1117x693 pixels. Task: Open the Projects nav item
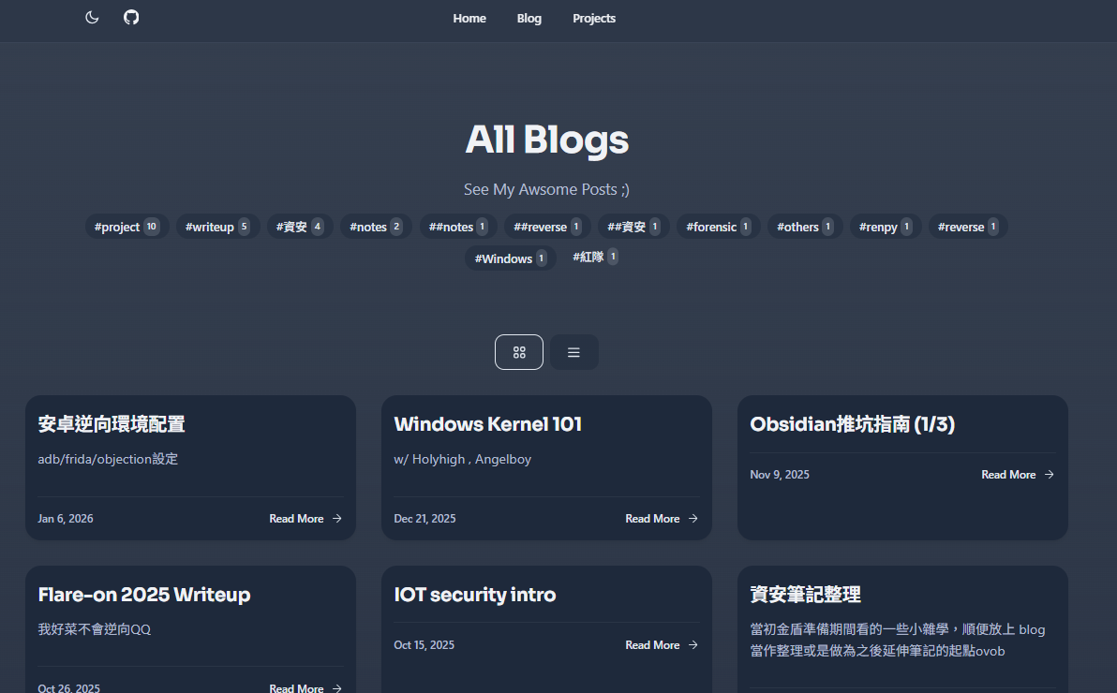coord(594,19)
